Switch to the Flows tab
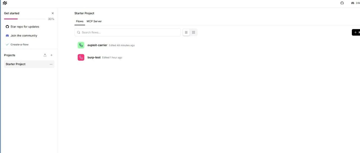The image size is (360, 153). pos(80,21)
